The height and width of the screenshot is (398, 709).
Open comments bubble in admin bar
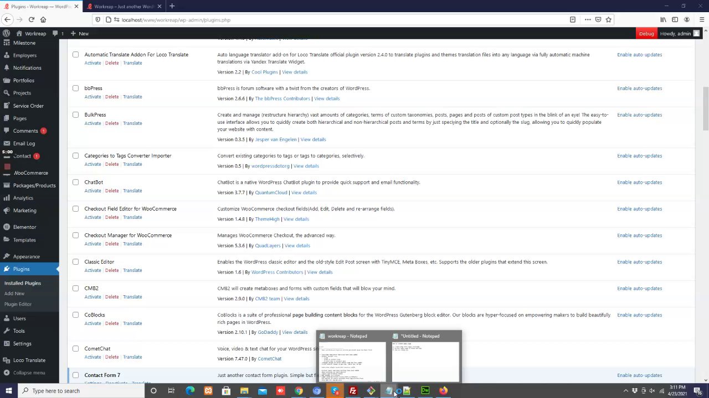click(x=58, y=33)
